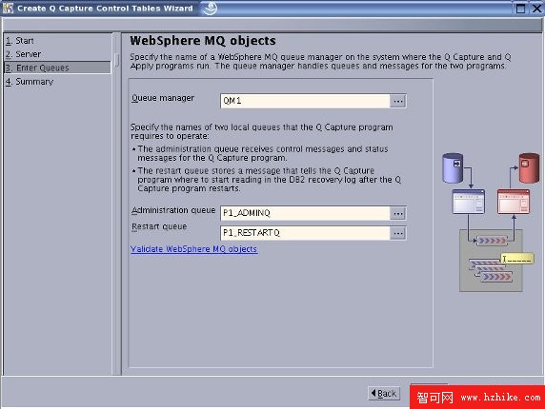Screen dimensions: 545x409
Task: Browse for Queue manager with ellipsis button
Action: (x=398, y=101)
